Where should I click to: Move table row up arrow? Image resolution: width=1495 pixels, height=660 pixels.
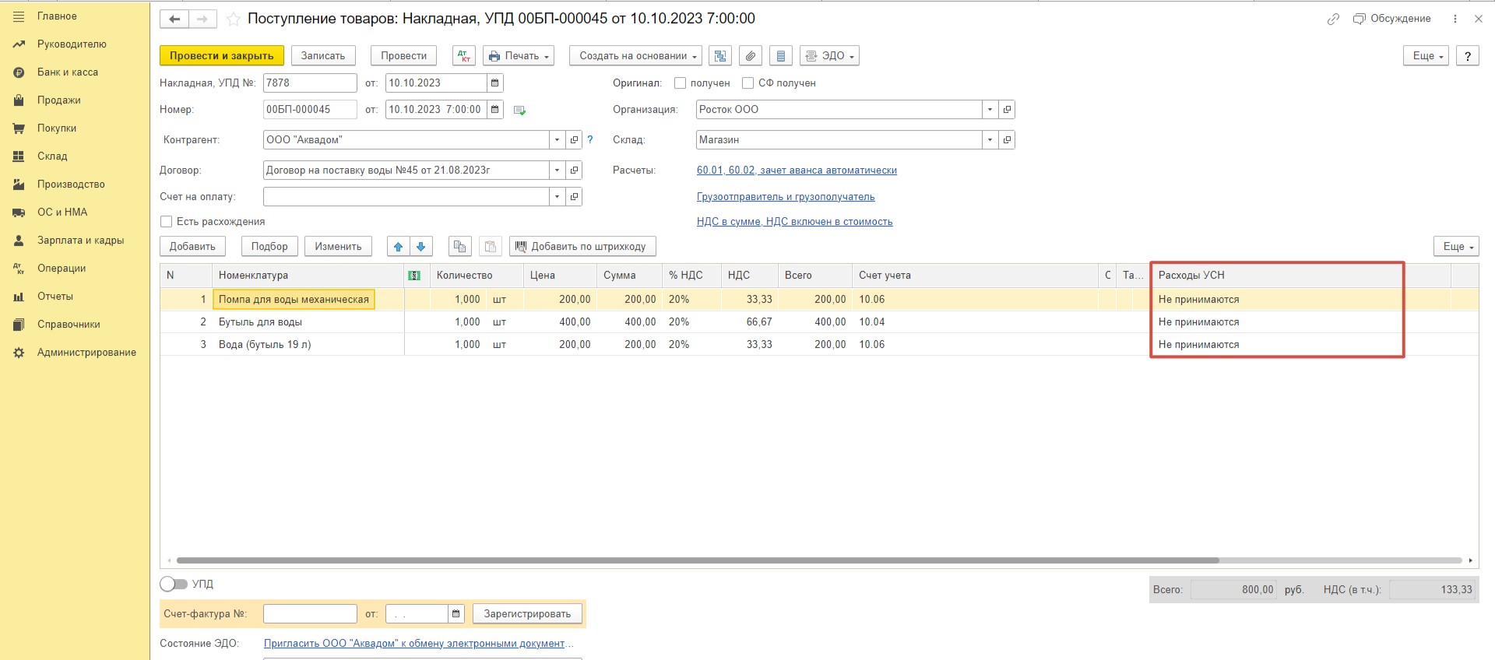point(399,247)
